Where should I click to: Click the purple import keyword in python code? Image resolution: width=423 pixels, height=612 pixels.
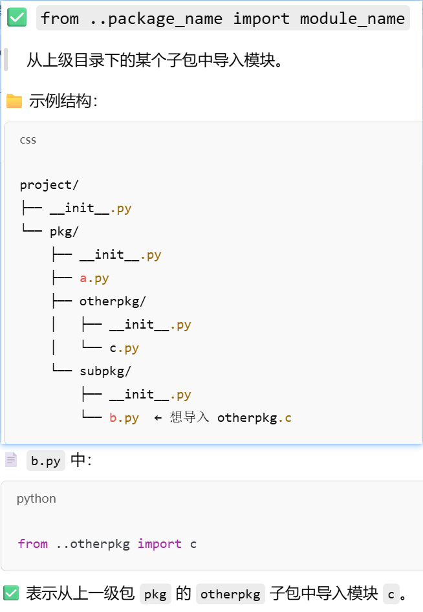coord(159,543)
